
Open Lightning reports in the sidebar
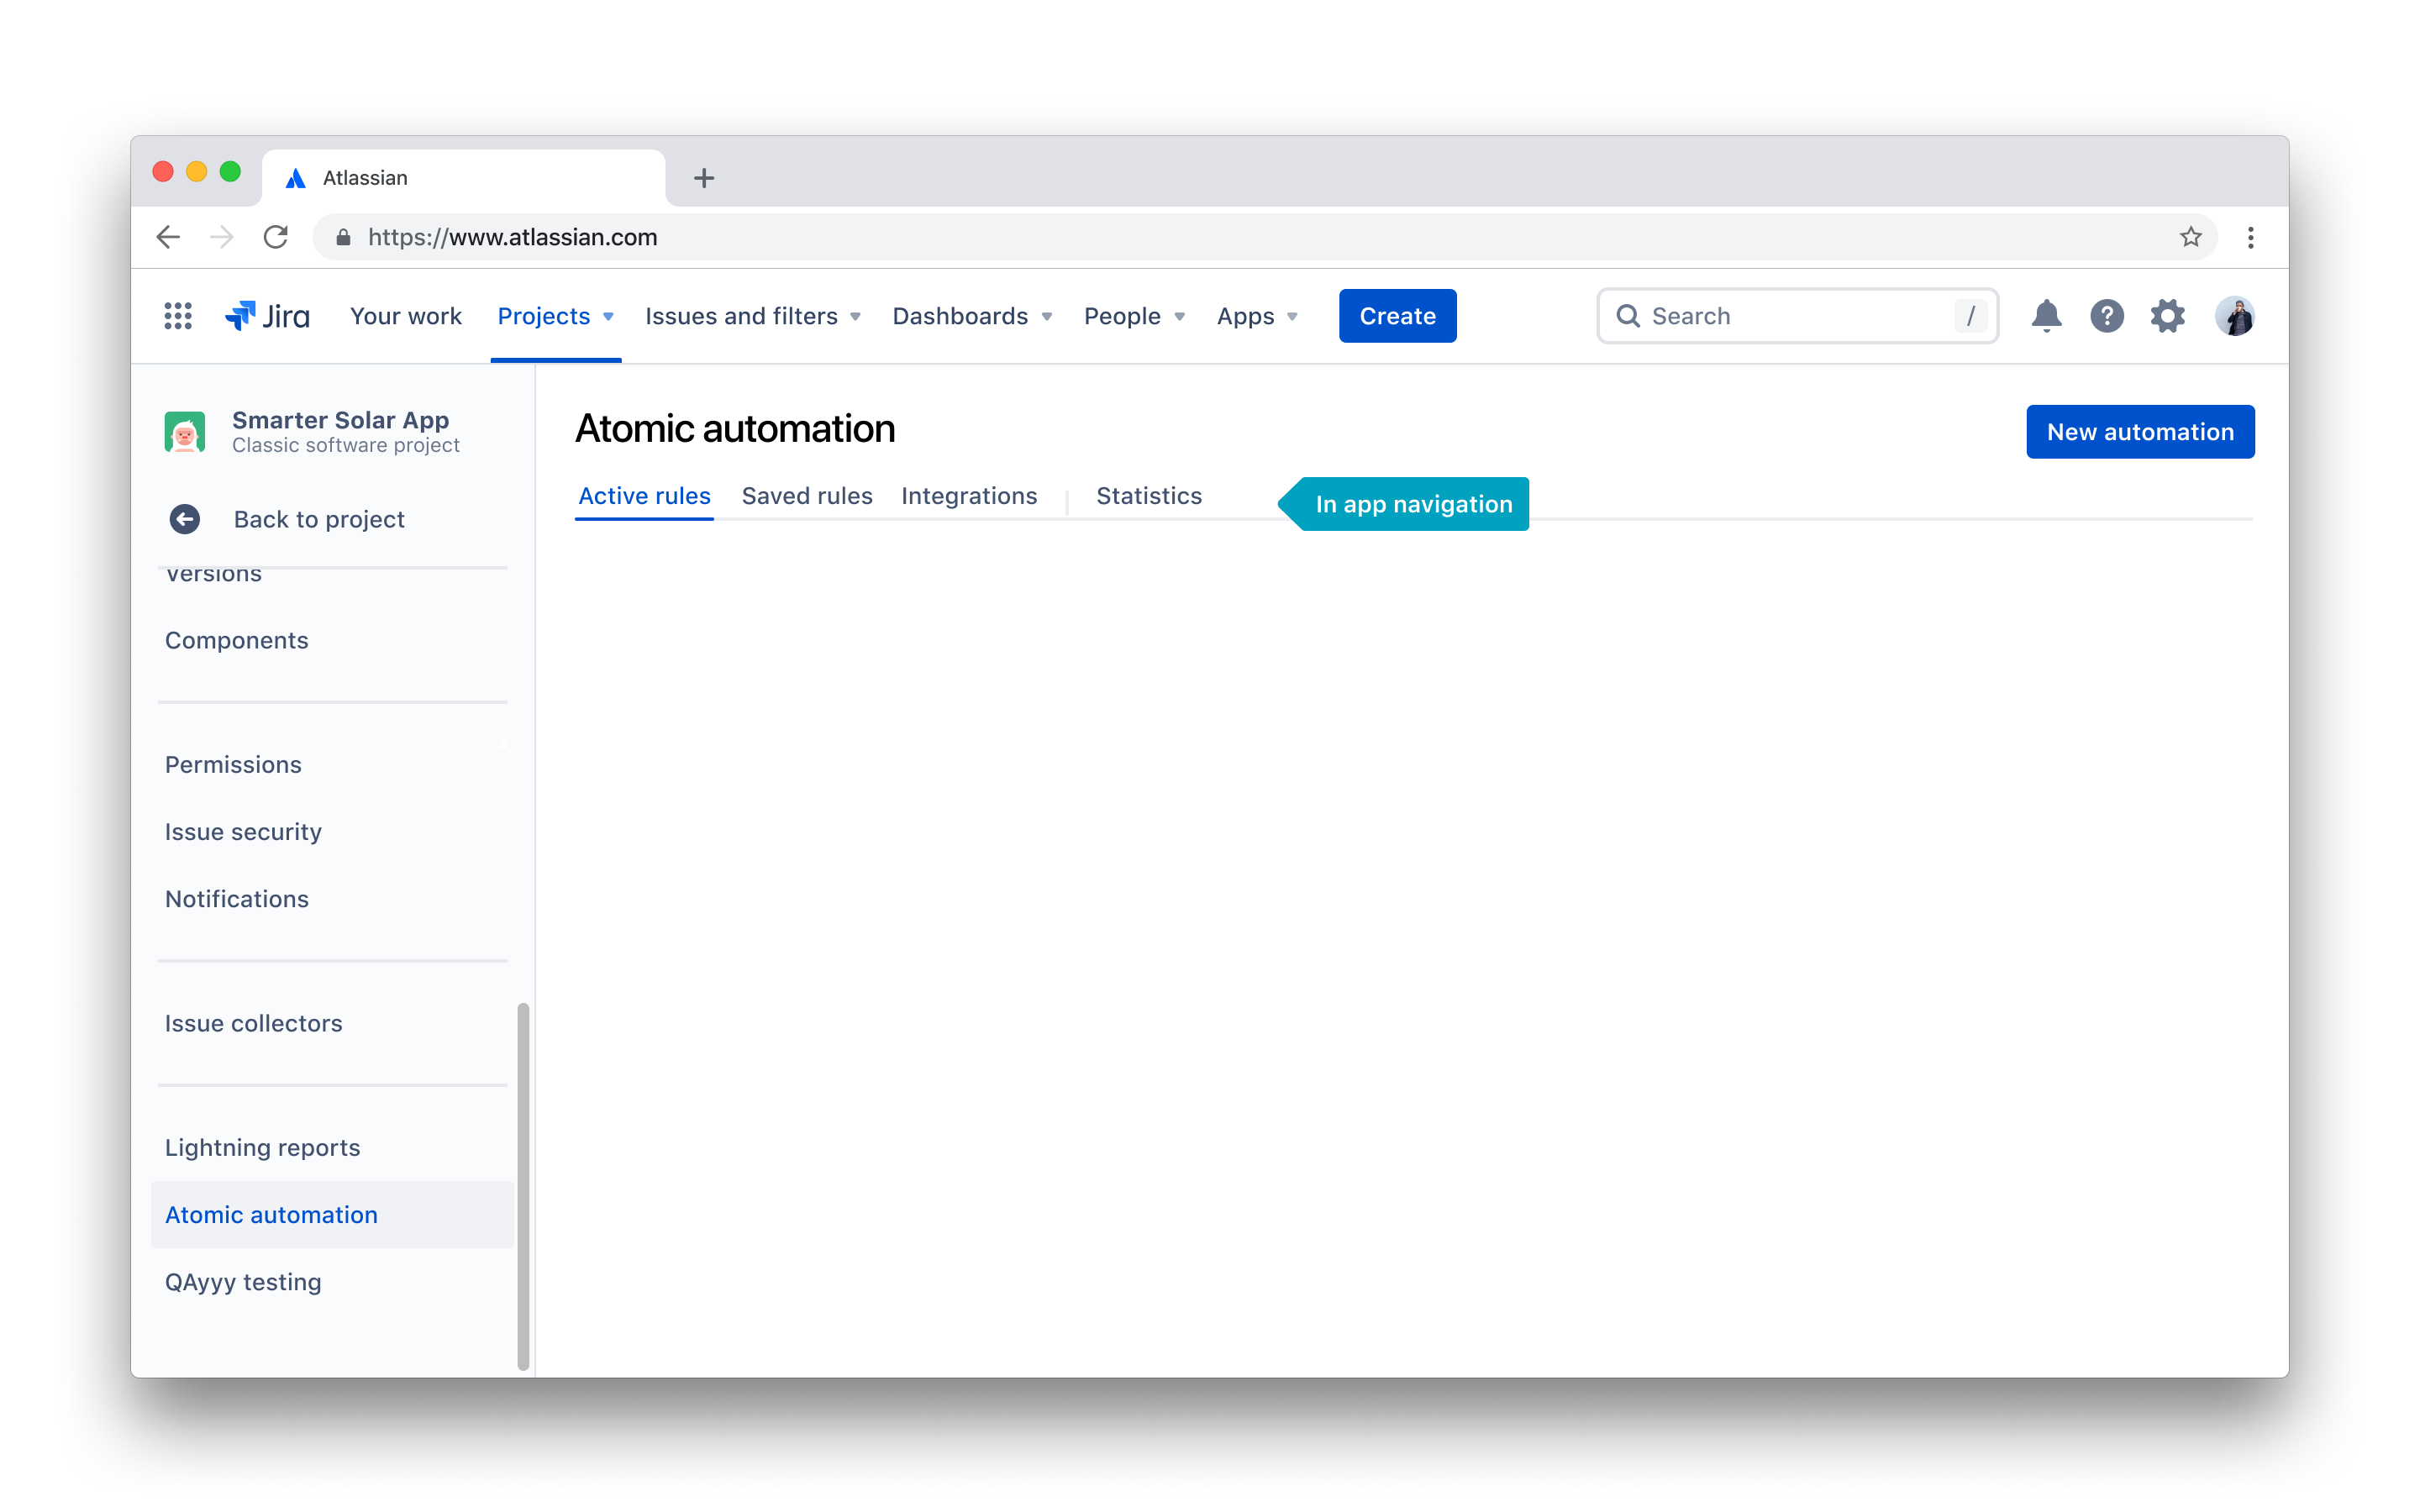[261, 1147]
